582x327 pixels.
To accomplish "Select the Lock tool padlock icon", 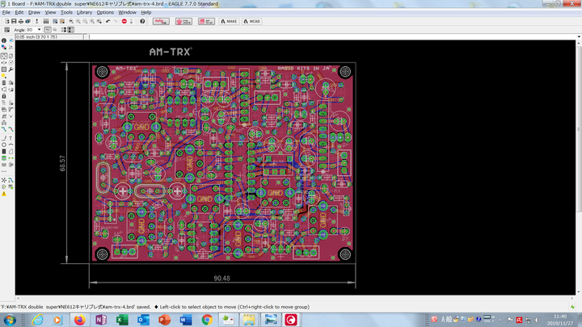I will [x=4, y=95].
